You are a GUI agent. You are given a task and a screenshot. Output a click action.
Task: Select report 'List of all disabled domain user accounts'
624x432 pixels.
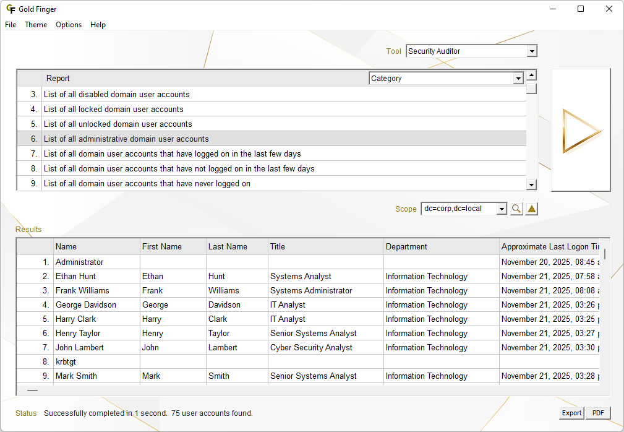pos(271,94)
